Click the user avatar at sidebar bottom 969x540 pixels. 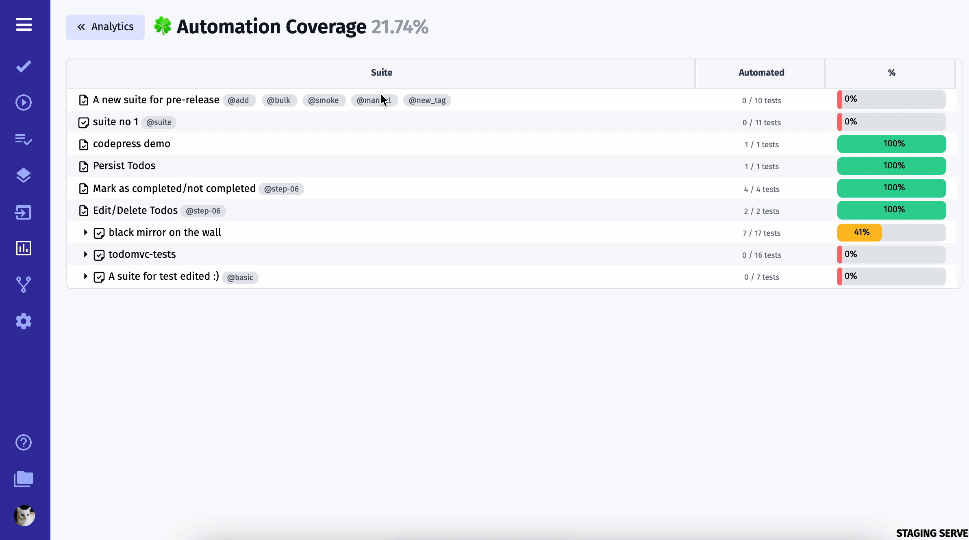click(x=23, y=516)
